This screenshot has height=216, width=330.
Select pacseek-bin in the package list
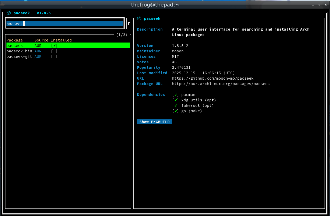tap(19, 51)
